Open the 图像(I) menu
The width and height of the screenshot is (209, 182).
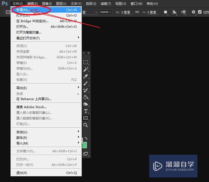pyautogui.click(x=47, y=3)
